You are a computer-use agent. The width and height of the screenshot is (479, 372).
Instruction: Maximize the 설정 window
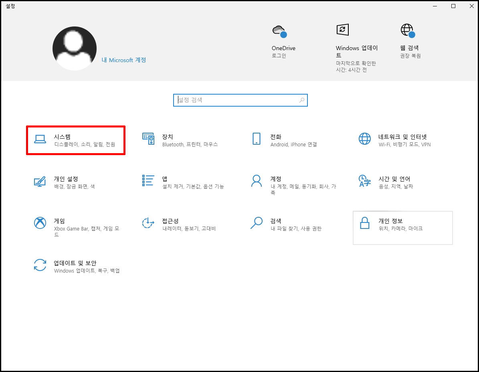(453, 6)
